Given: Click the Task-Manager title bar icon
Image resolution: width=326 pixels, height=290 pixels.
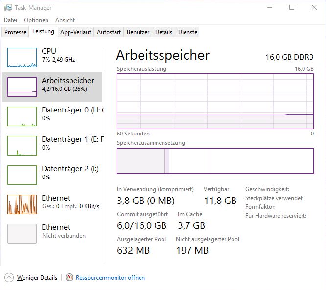Looking at the screenshot, I should [x=8, y=8].
